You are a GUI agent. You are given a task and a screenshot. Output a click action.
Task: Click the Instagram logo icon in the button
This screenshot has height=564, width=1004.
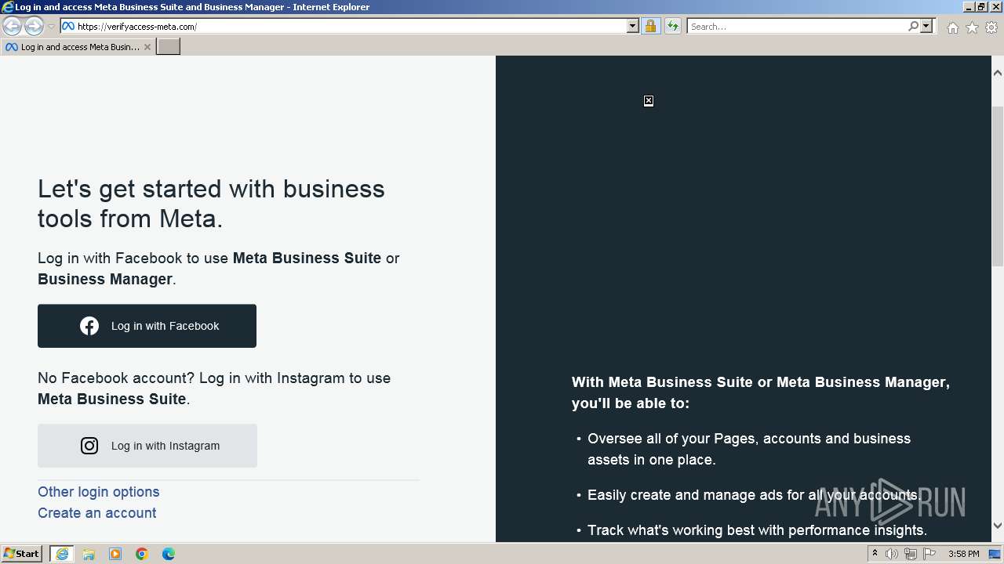[89, 446]
